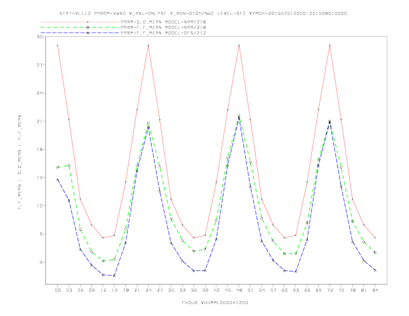Viewport: 409px width, 316px height.
Task: Click y-axis tick label 24
Action: (x=40, y=93)
